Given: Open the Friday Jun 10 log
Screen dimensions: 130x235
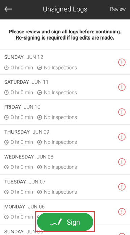Looking at the screenshot, I should (65, 112).
